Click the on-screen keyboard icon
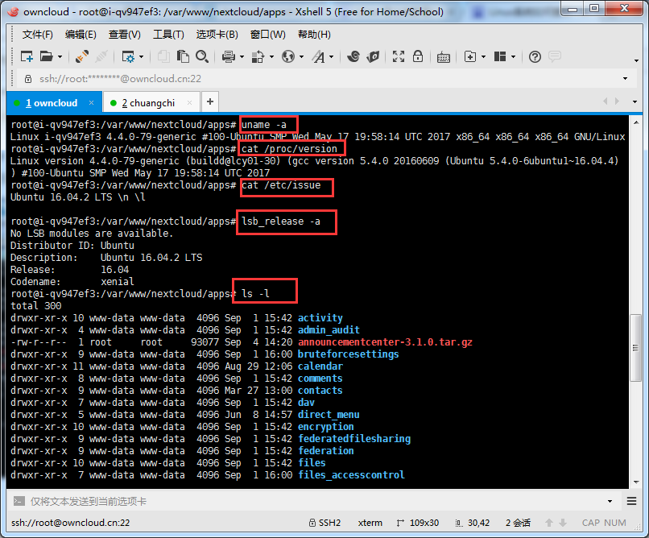Image resolution: width=649 pixels, height=538 pixels. [444, 56]
